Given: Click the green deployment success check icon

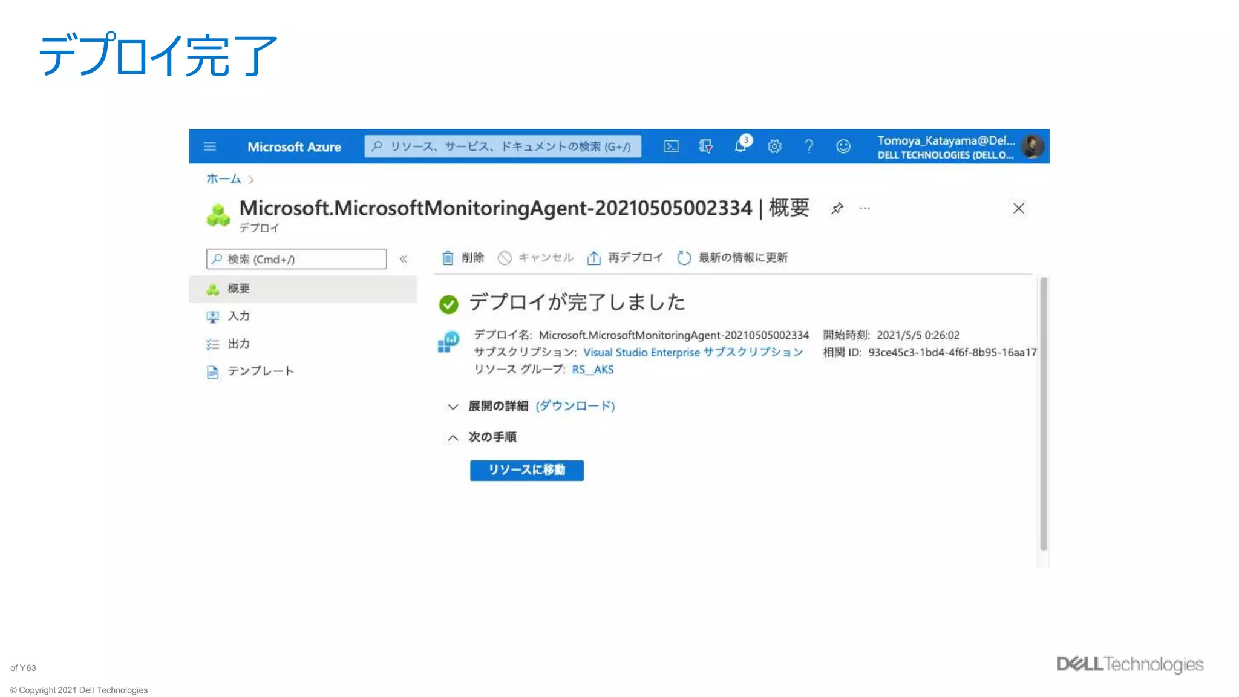Looking at the screenshot, I should click(449, 304).
